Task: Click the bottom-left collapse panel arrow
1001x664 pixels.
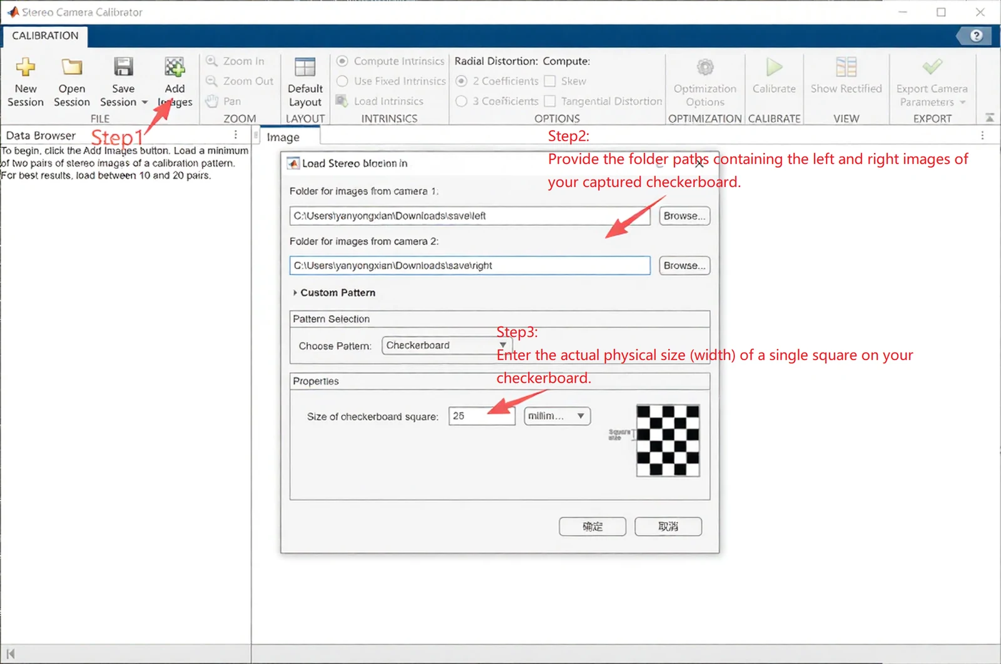Action: click(10, 654)
